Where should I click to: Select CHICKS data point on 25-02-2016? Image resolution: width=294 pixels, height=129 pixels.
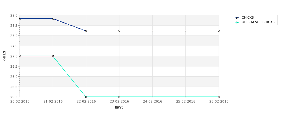186,31
